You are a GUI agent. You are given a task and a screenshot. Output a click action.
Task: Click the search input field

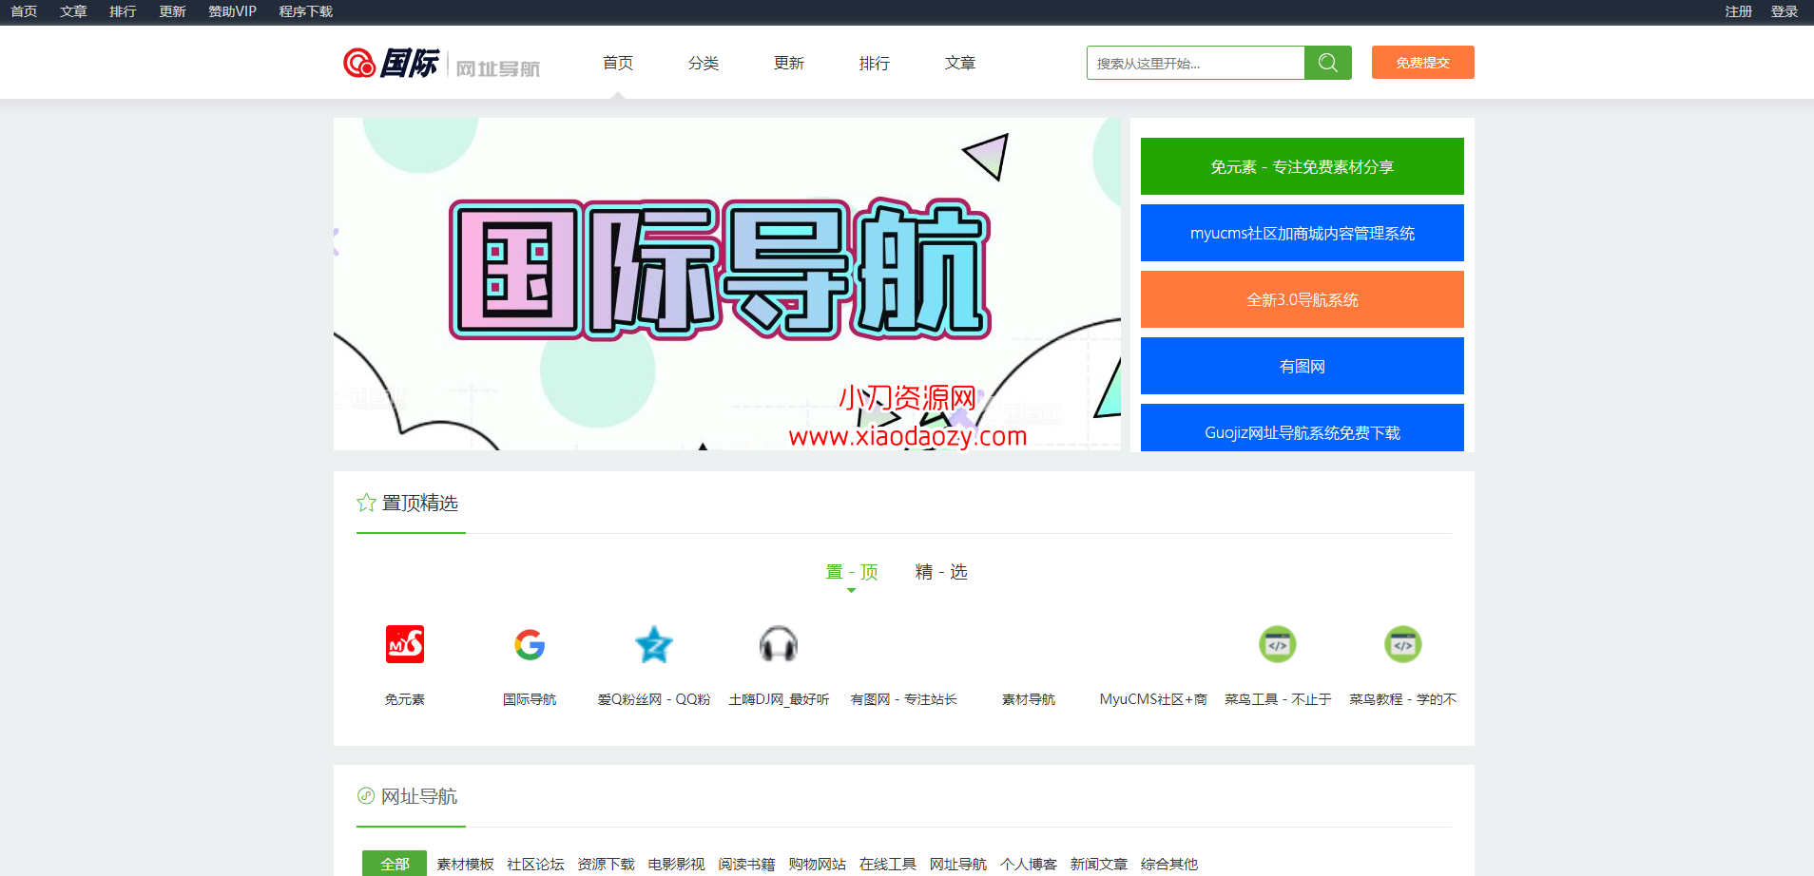click(x=1195, y=63)
